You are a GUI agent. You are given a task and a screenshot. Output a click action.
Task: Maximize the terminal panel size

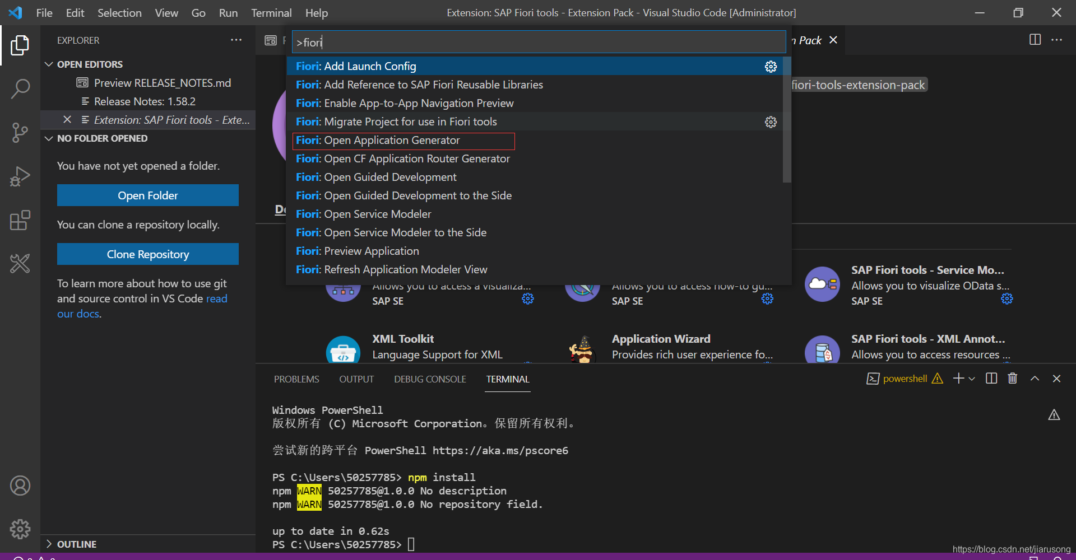(x=1035, y=379)
